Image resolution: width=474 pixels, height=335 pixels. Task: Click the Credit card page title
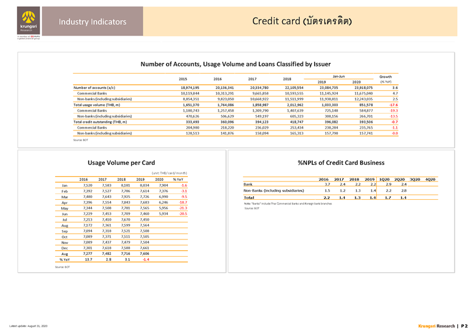tap(302, 21)
